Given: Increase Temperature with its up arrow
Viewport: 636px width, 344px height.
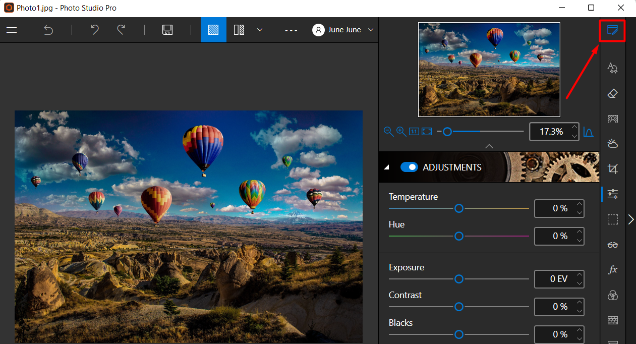Looking at the screenshot, I should point(580,204).
